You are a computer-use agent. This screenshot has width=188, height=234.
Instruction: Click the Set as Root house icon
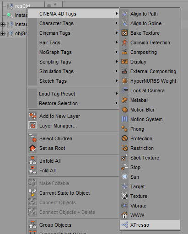33,148
